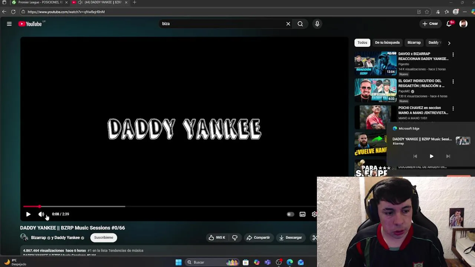The image size is (475, 267).
Task: Play the video with the player play button
Action: pyautogui.click(x=28, y=214)
